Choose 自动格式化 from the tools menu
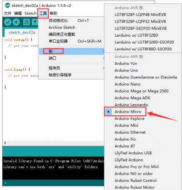182x190 pixels. click(71, 20)
